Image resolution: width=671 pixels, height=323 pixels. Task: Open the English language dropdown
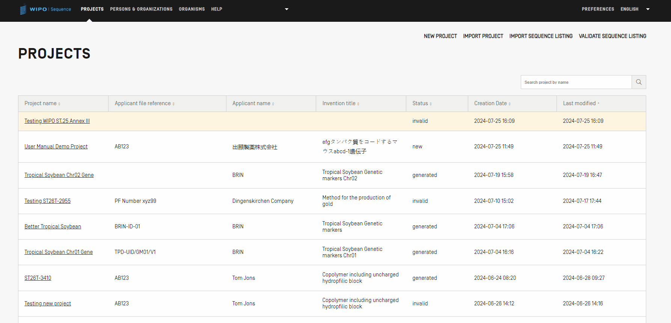tap(635, 9)
